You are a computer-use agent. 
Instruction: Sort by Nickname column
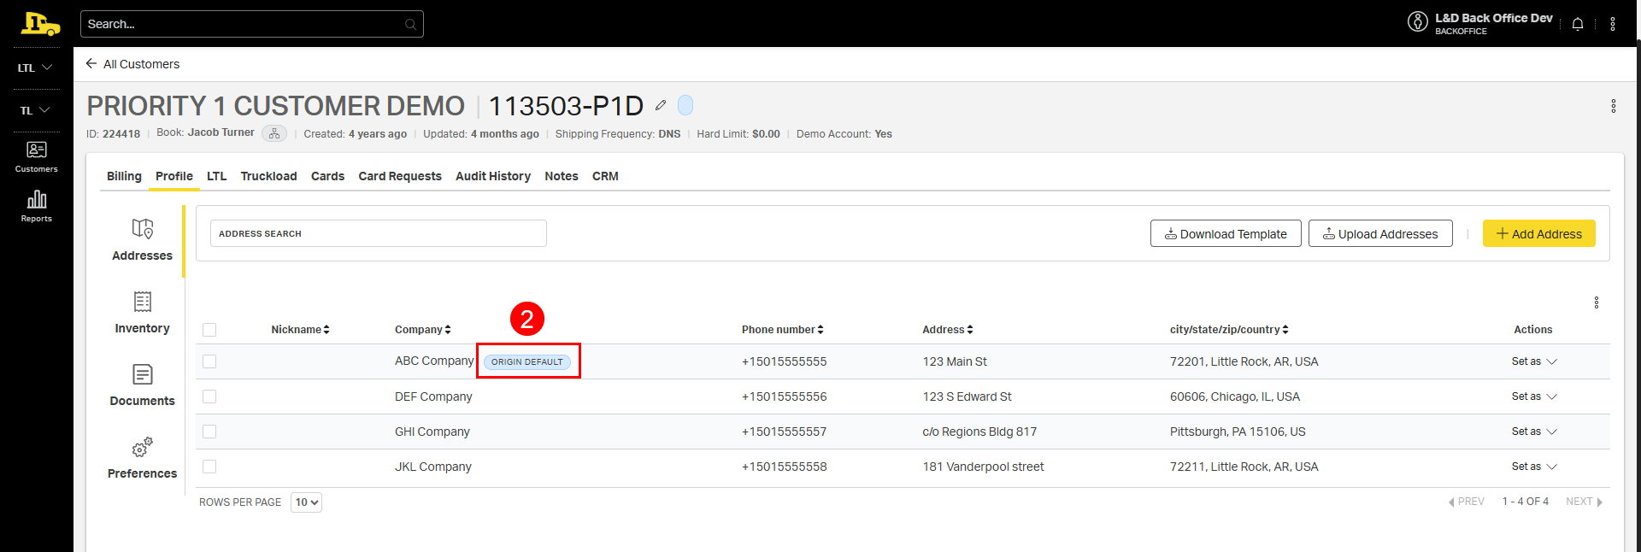tap(300, 330)
